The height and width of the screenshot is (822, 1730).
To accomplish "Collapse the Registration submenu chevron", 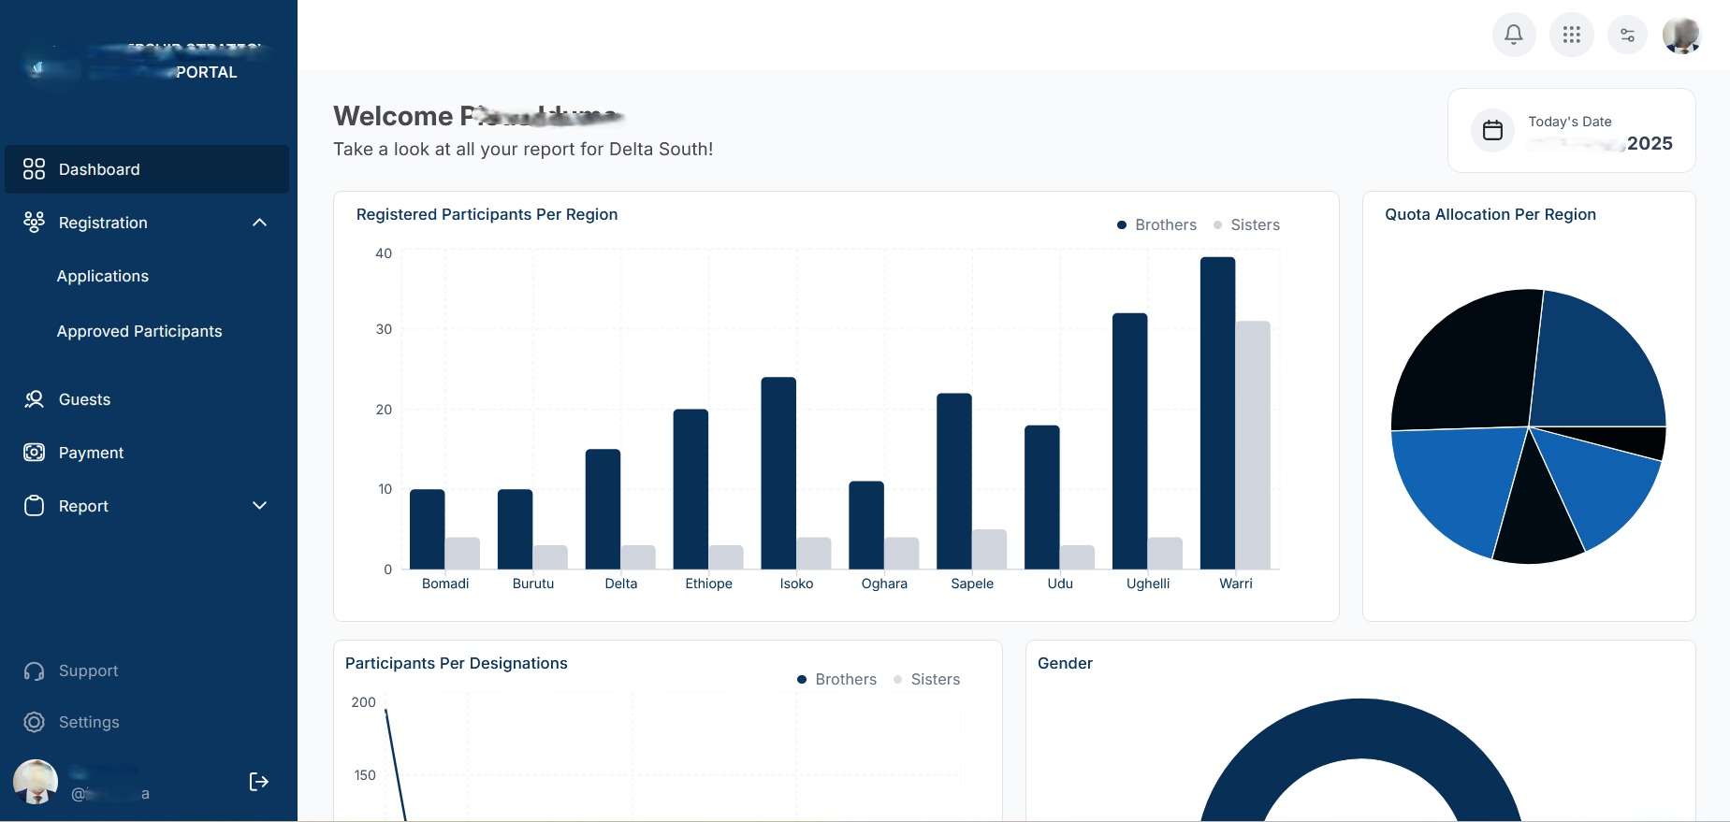I will (259, 223).
